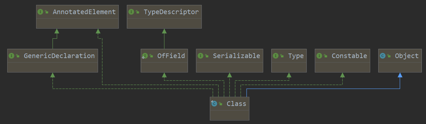Select the TypeDescriptor node label

point(171,12)
